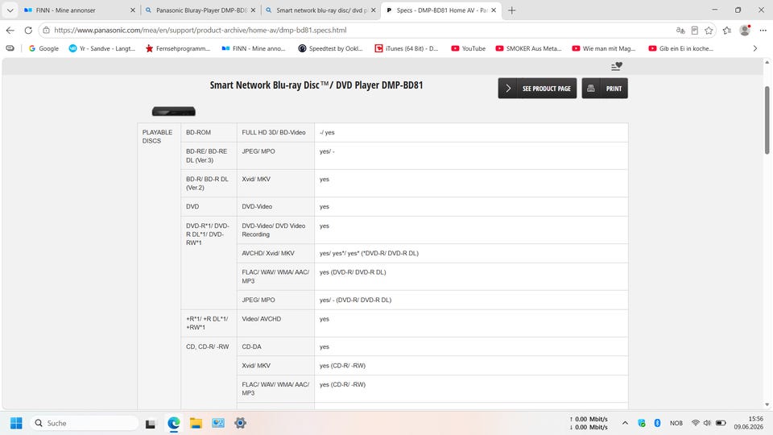Open Task View on the taskbar
The image size is (773, 435).
pos(151,423)
